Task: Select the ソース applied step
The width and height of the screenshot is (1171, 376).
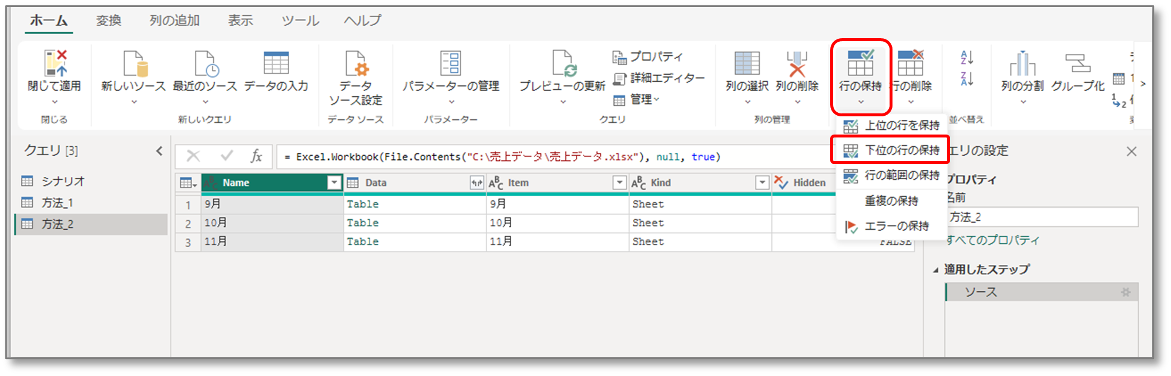Action: pos(1041,292)
